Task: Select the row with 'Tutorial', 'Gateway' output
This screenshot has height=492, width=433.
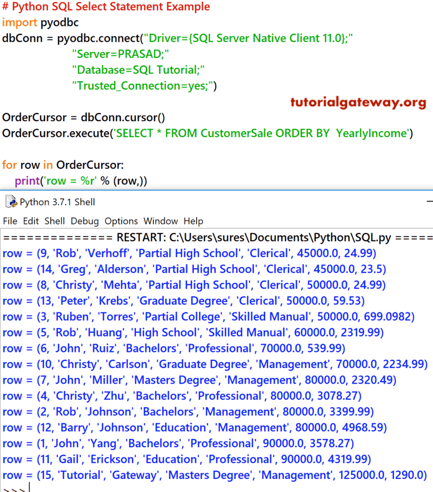Action: [x=208, y=474]
